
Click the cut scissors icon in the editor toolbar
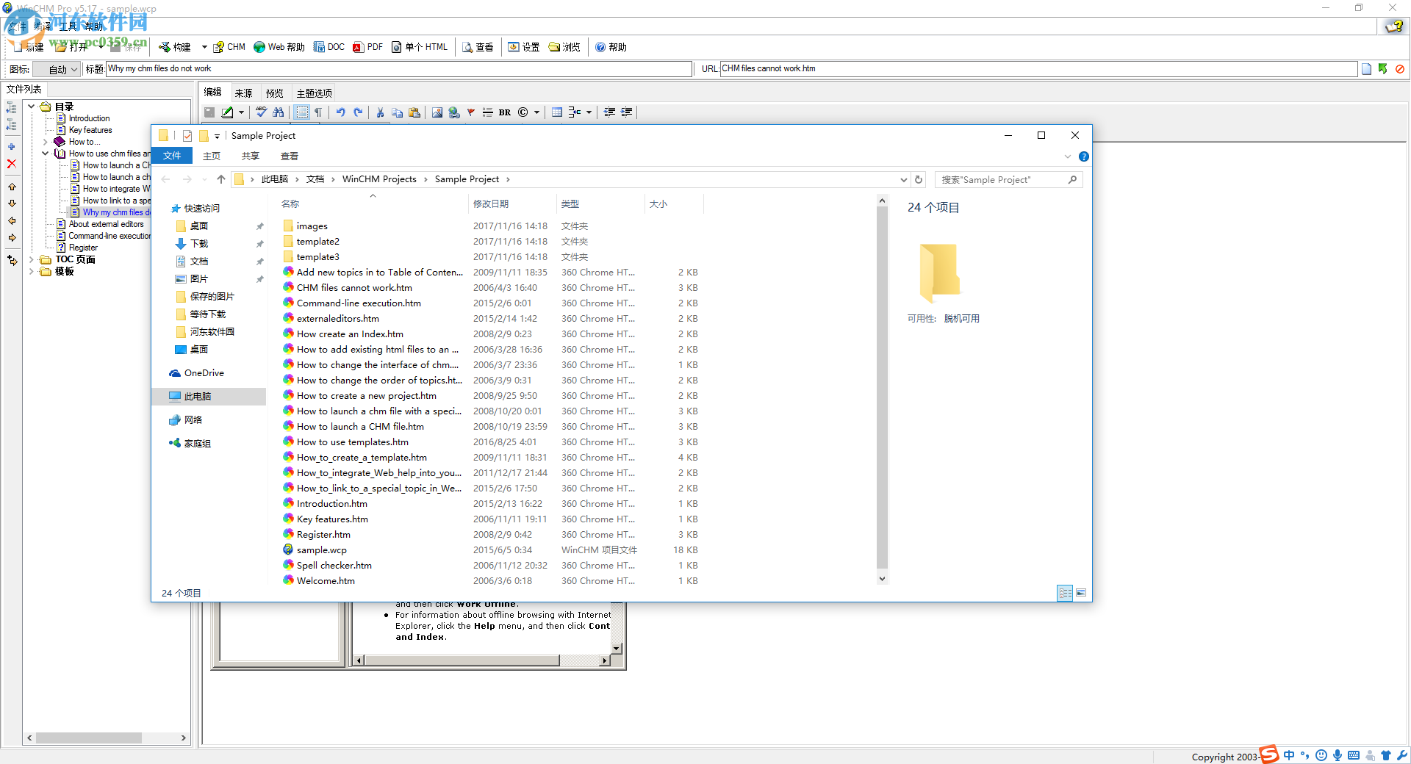380,112
